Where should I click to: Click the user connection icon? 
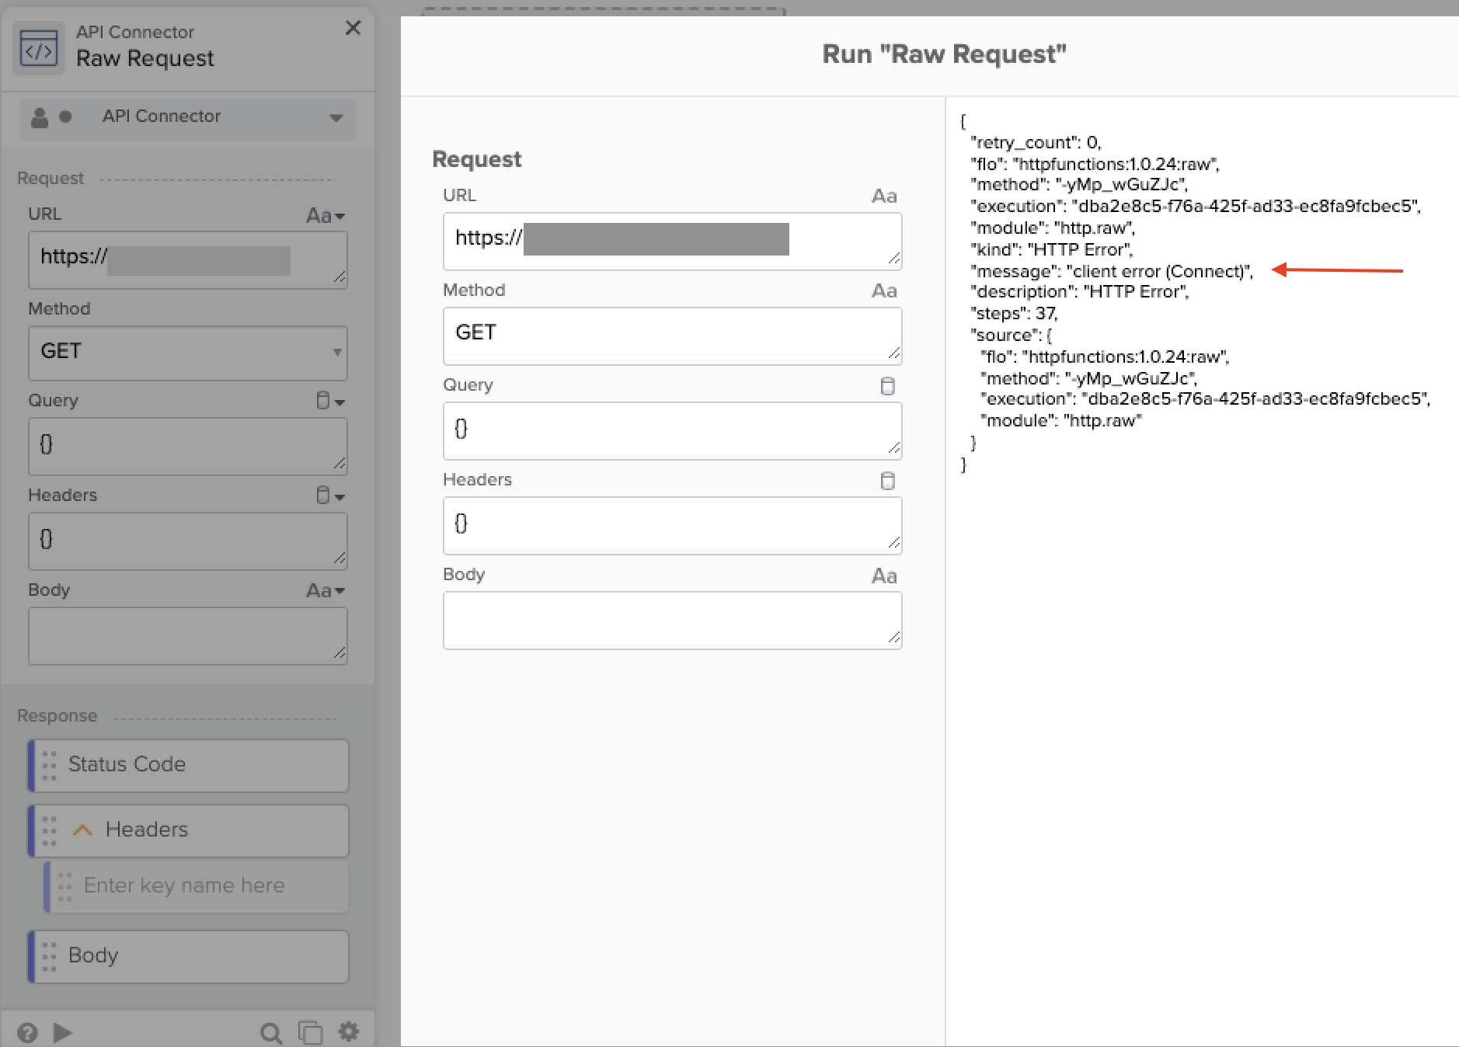click(x=40, y=117)
